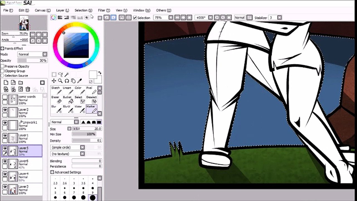Open the 75% zoom dropdown in toolbar
This screenshot has width=357, height=201.
pos(171,18)
